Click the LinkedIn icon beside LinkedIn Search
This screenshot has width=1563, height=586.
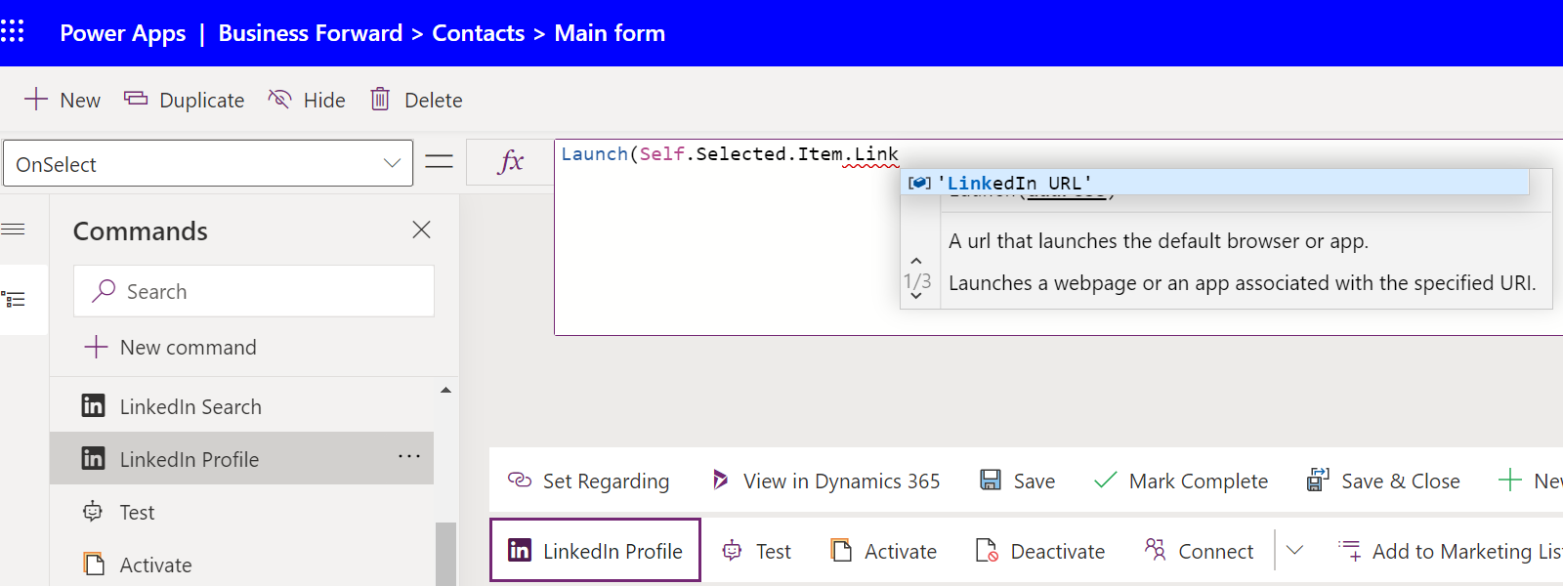point(93,405)
